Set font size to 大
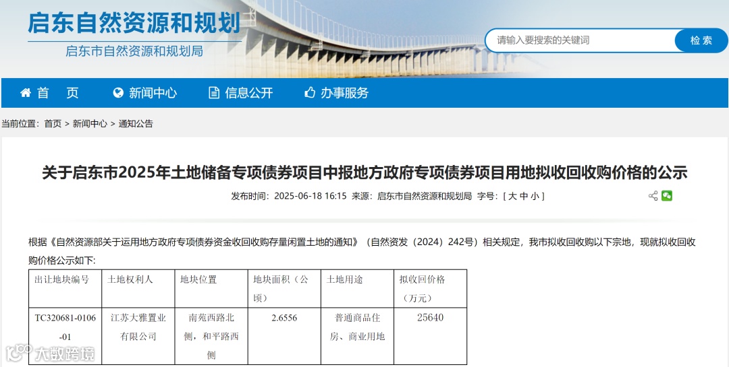Screen dimensions: 729x367 pos(512,196)
